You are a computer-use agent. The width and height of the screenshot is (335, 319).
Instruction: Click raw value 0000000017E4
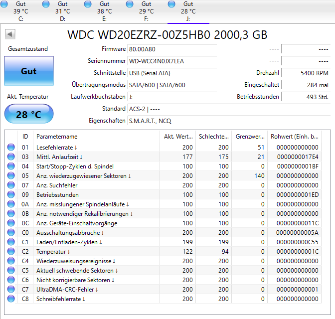pos(298,157)
